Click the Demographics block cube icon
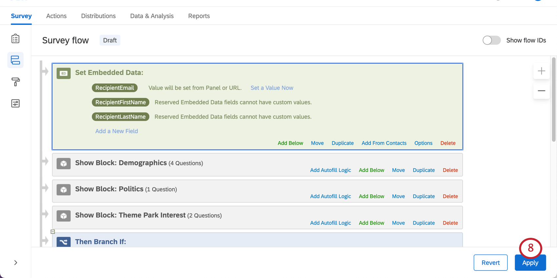The width and height of the screenshot is (557, 278). 64,164
